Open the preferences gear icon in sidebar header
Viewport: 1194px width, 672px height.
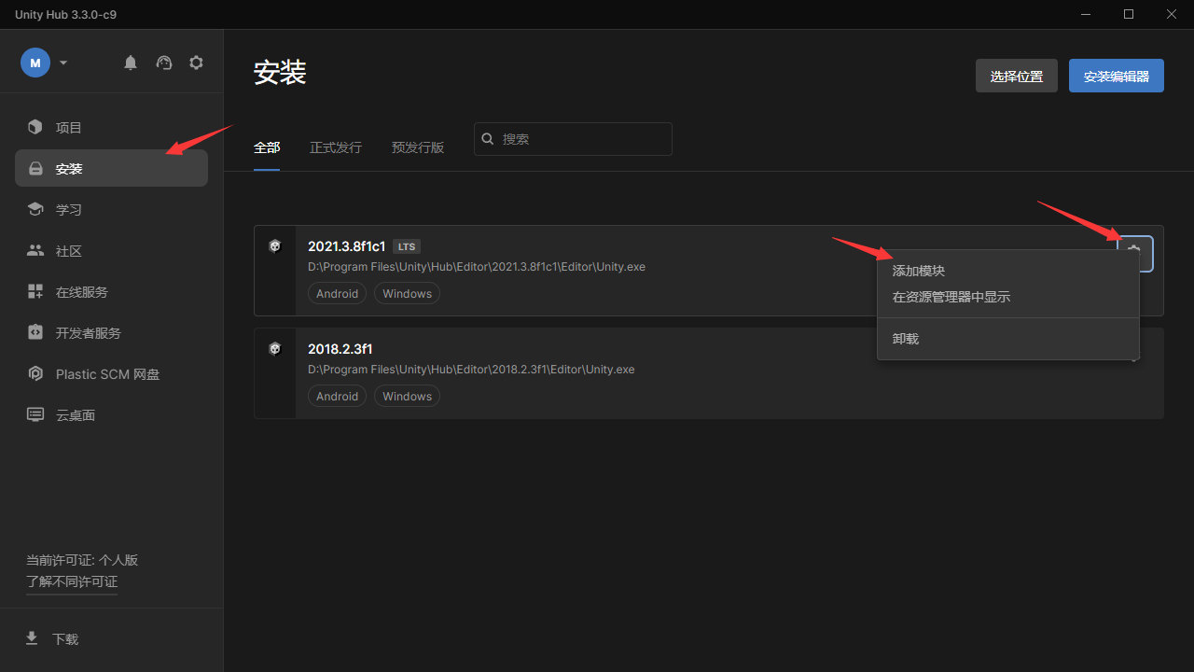coord(196,63)
